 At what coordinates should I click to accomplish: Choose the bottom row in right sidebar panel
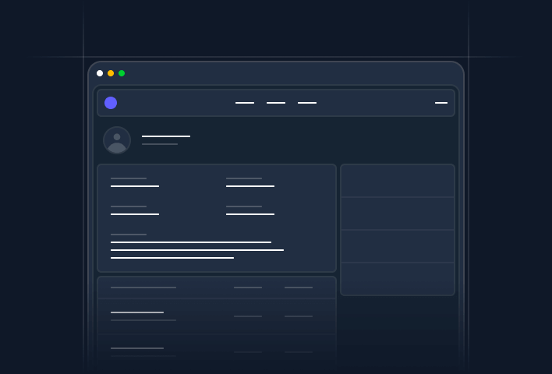398,279
